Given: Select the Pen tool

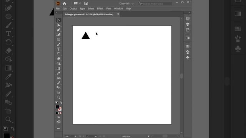Looking at the screenshot, I should [x=58, y=30].
